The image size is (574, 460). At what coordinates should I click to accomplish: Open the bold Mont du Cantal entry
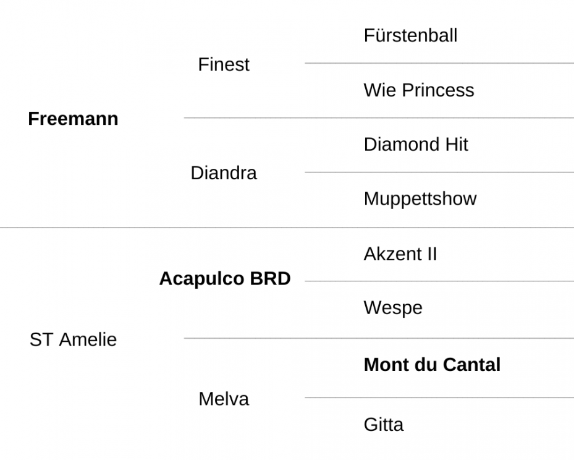tap(432, 365)
